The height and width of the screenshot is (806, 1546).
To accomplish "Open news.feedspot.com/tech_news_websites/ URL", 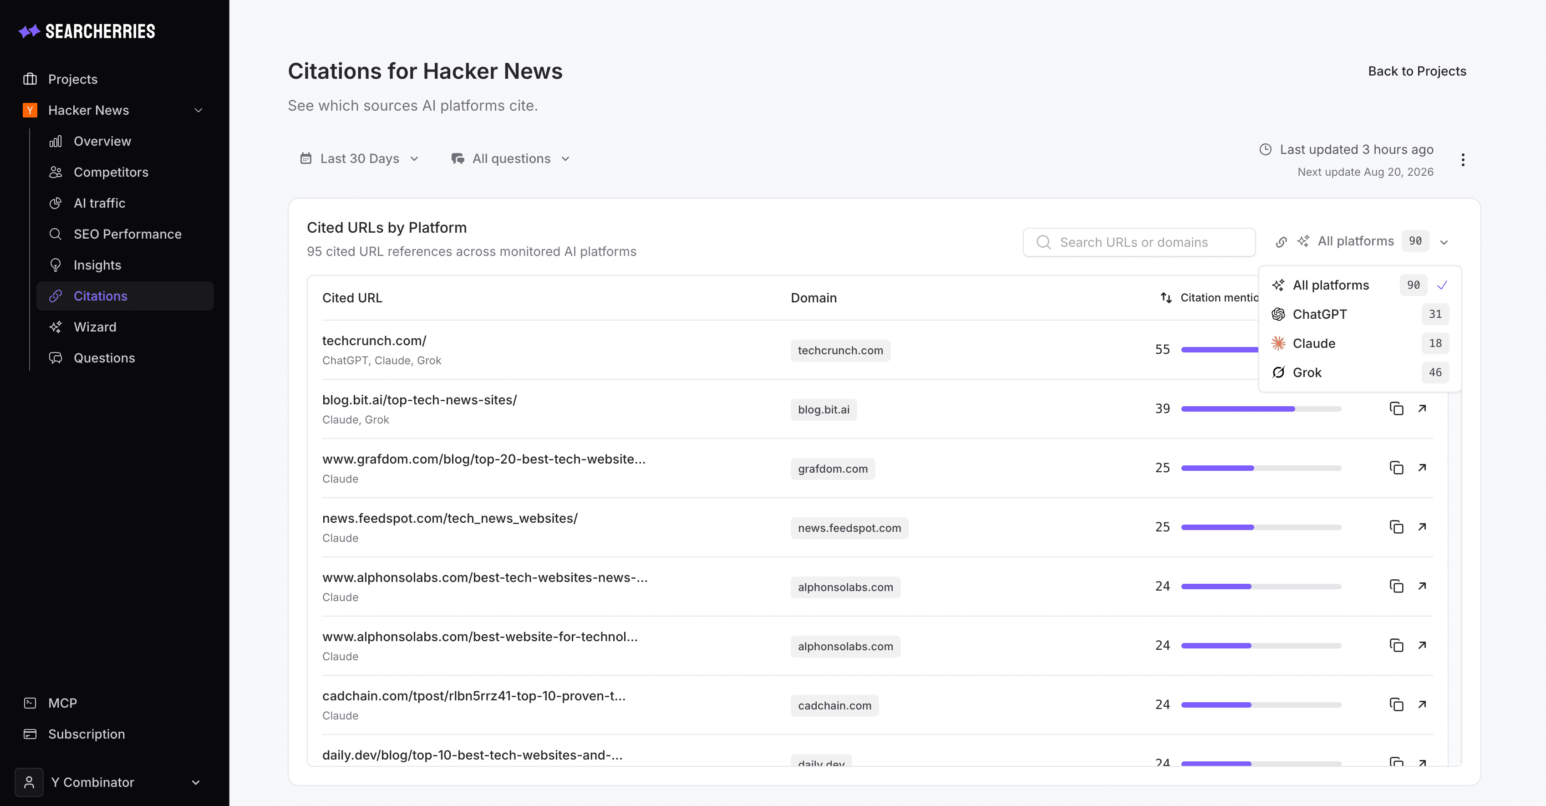I will coord(449,519).
